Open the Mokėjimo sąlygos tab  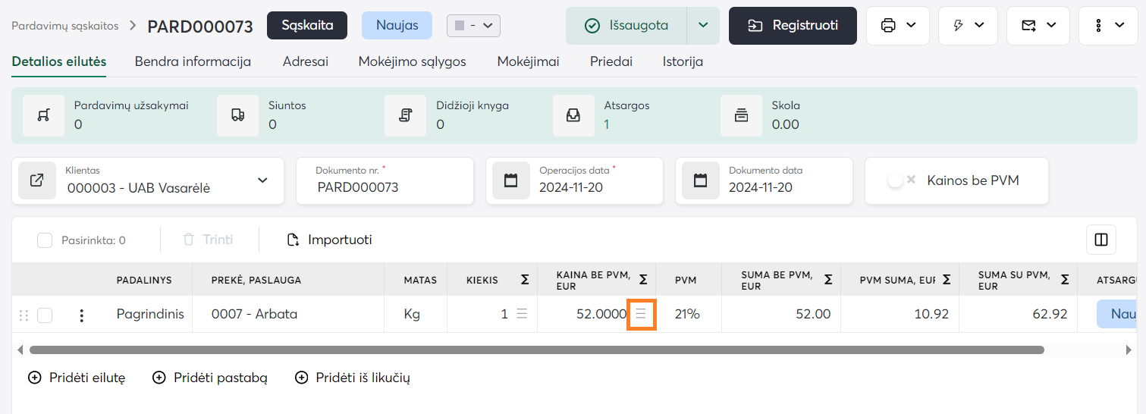point(412,61)
